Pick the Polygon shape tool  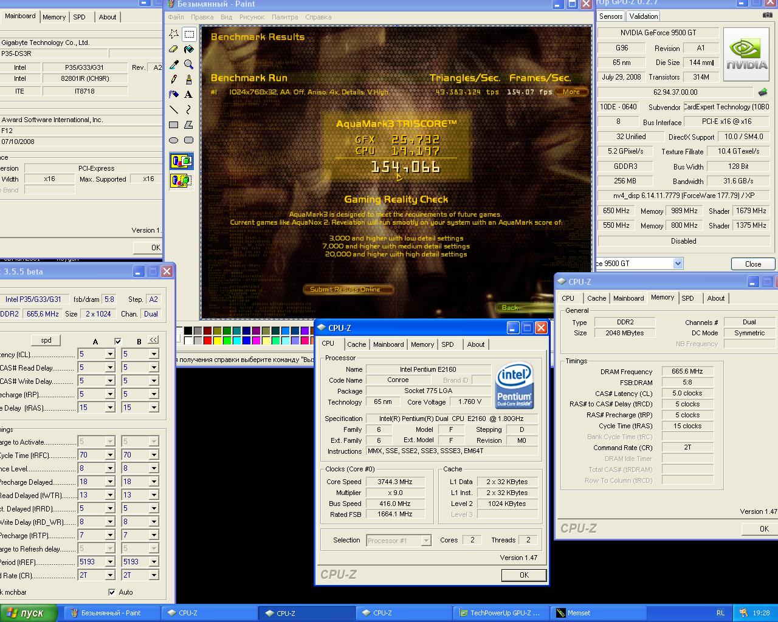(189, 125)
